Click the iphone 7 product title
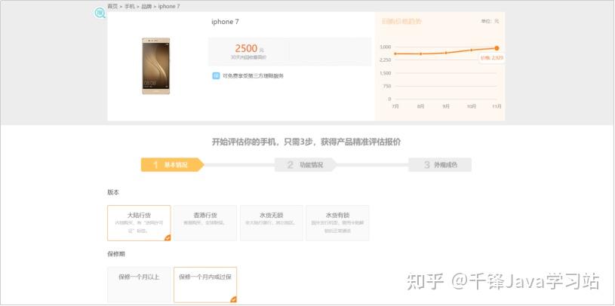This screenshot has width=615, height=306. pos(225,22)
